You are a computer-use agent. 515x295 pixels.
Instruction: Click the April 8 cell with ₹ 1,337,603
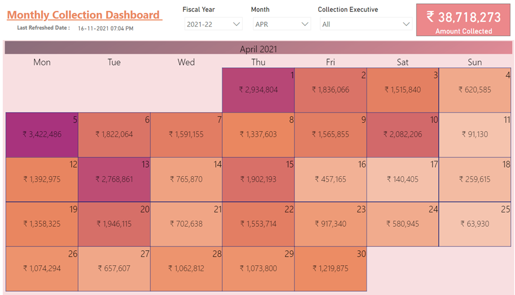click(258, 135)
